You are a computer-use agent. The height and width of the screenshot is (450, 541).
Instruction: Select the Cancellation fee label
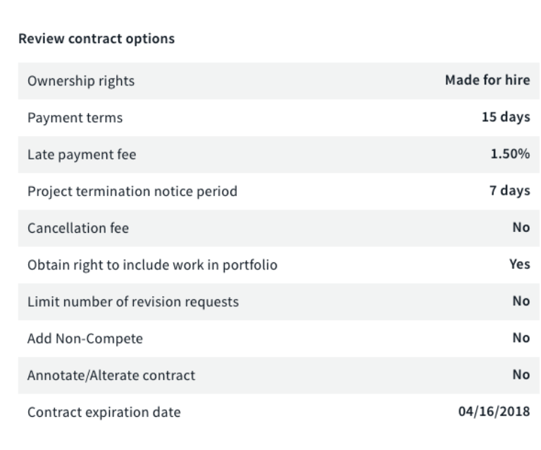[x=77, y=229]
